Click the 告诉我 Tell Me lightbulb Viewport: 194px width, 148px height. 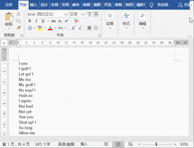(152, 5)
